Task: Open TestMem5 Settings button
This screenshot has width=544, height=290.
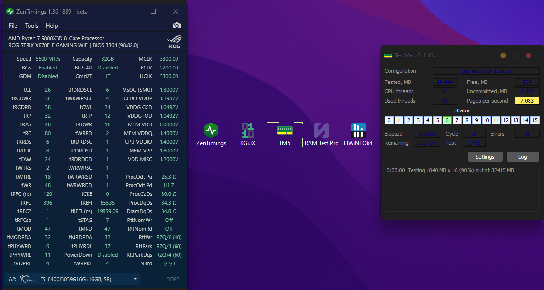Action: coord(485,157)
